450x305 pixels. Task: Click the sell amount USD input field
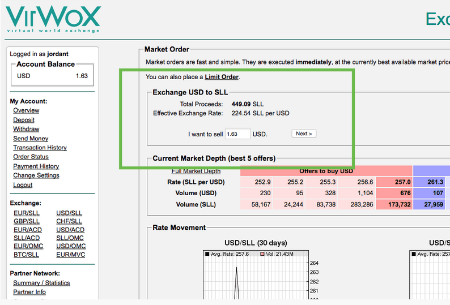click(237, 134)
